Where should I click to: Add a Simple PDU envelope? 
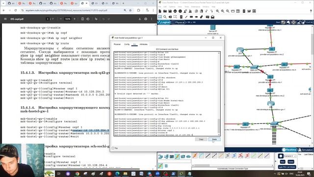tap(208, 17)
